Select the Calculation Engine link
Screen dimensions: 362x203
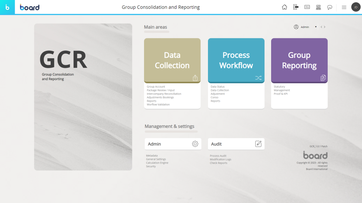coord(157,163)
